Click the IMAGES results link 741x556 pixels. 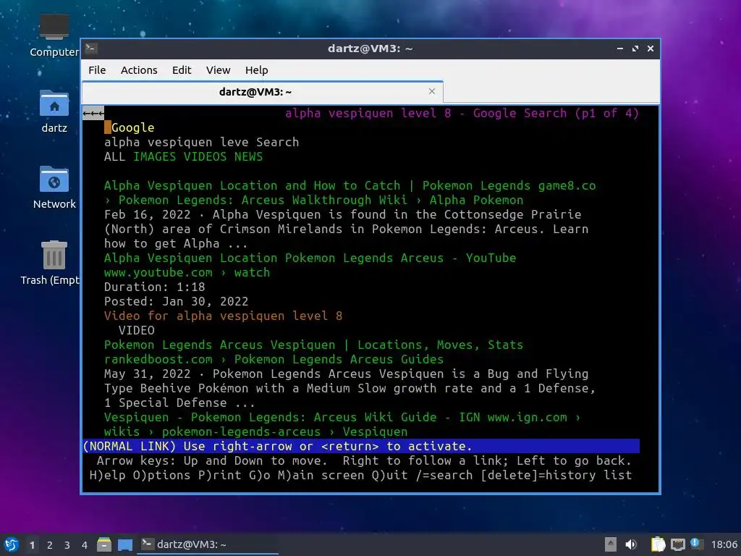tap(155, 157)
